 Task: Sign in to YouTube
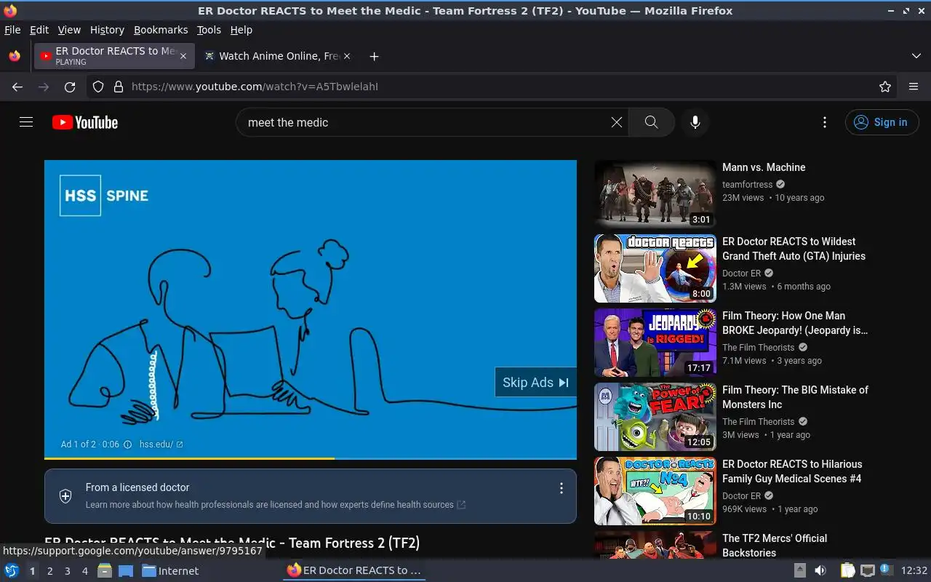[882, 122]
